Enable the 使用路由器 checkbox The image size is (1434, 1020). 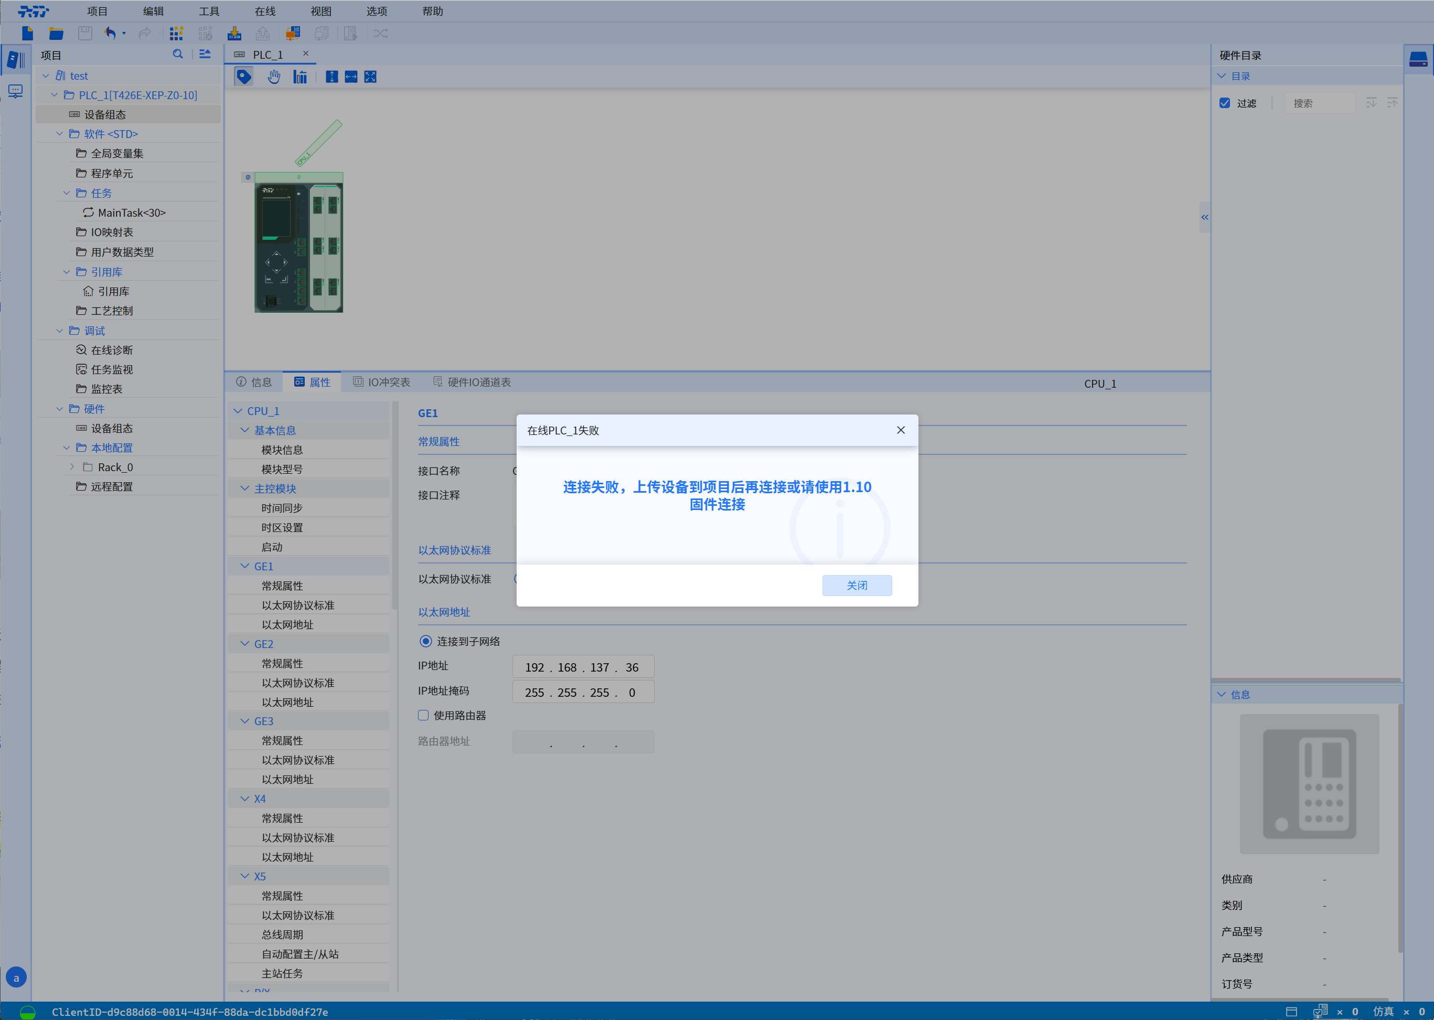click(x=423, y=715)
